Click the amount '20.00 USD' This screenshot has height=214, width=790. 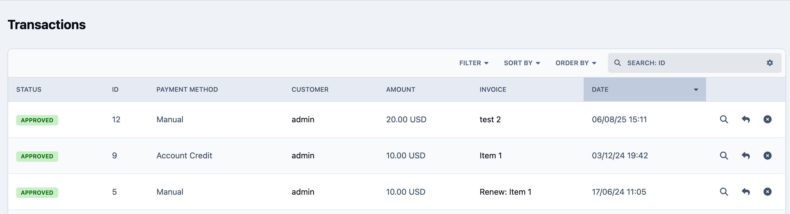click(x=406, y=119)
